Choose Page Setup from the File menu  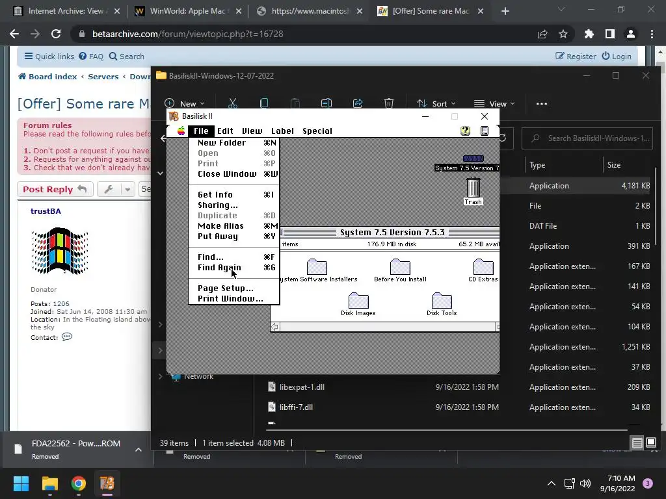click(x=234, y=288)
